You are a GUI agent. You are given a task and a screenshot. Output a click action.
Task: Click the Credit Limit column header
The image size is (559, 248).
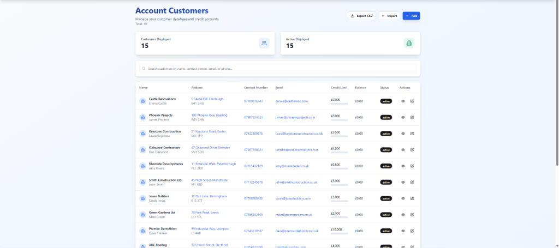tap(339, 88)
